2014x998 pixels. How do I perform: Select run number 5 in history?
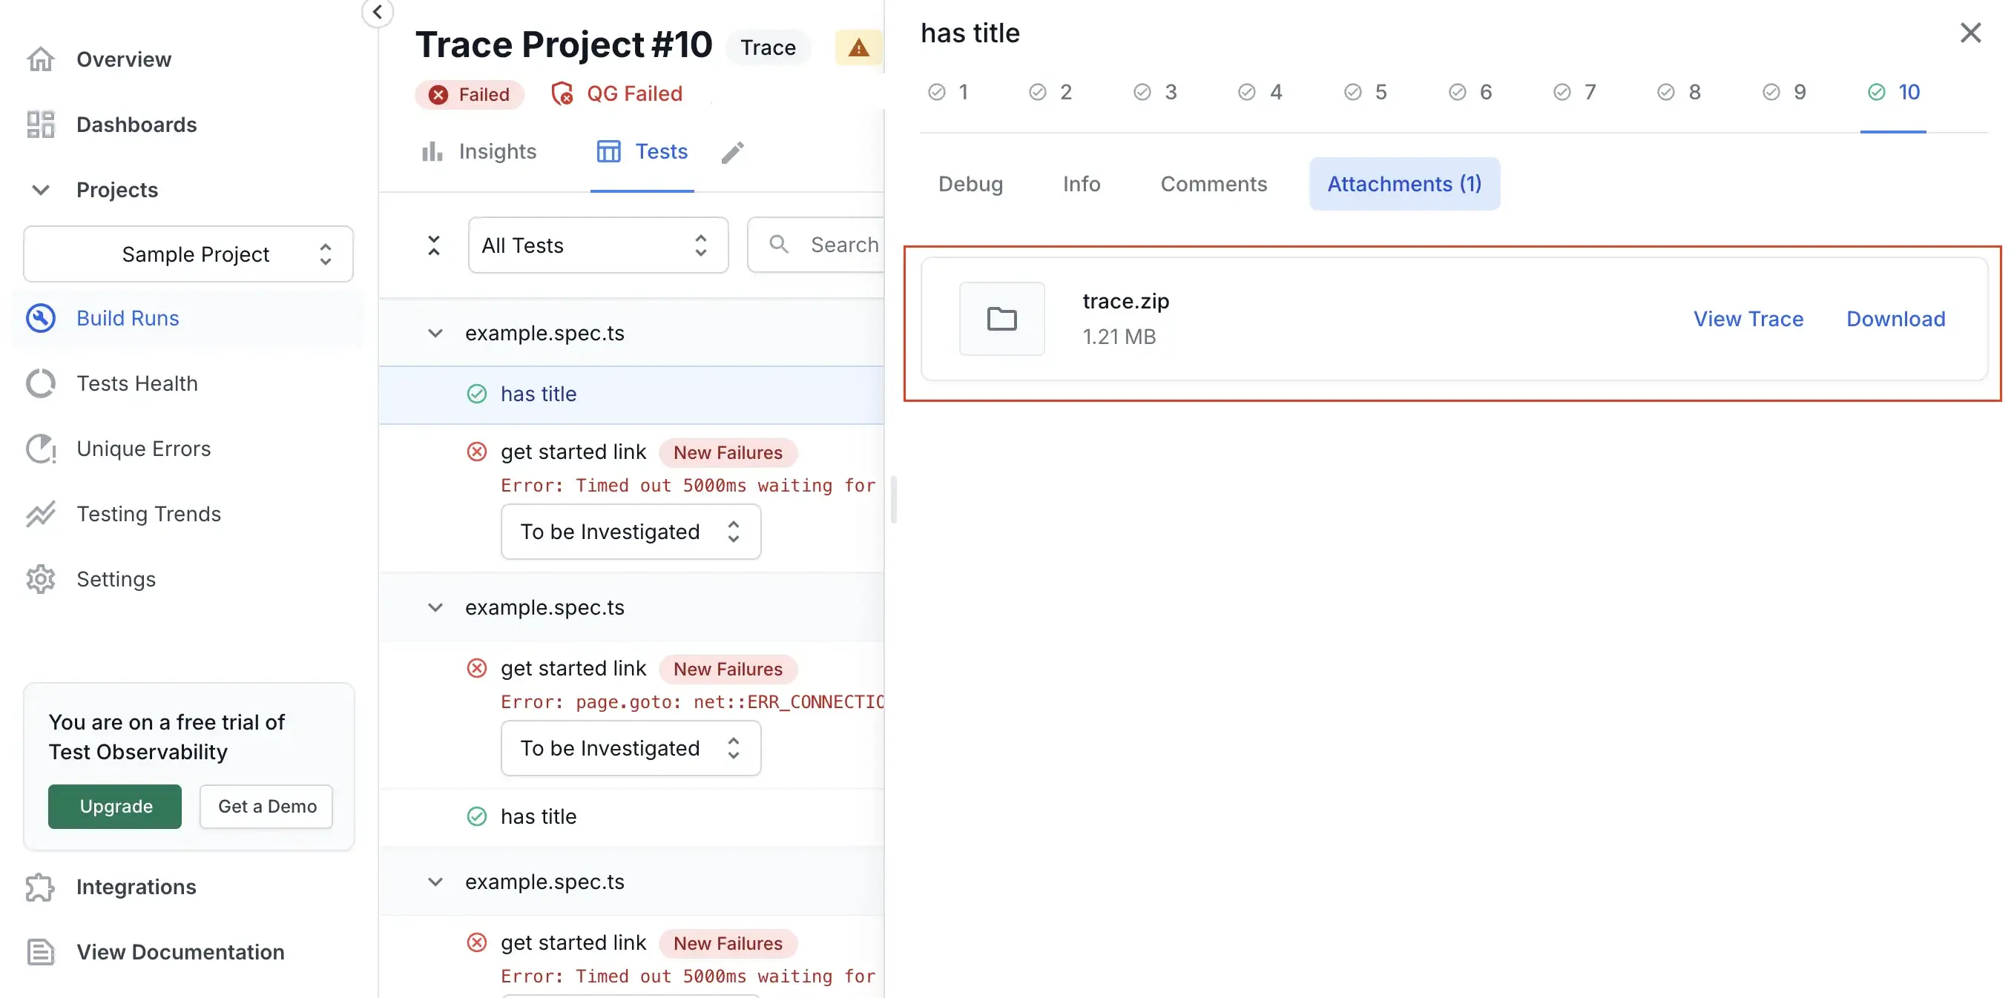click(x=1366, y=92)
